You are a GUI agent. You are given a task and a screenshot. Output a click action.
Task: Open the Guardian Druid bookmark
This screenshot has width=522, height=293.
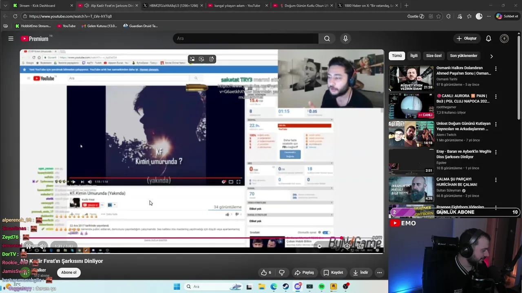coord(141,26)
